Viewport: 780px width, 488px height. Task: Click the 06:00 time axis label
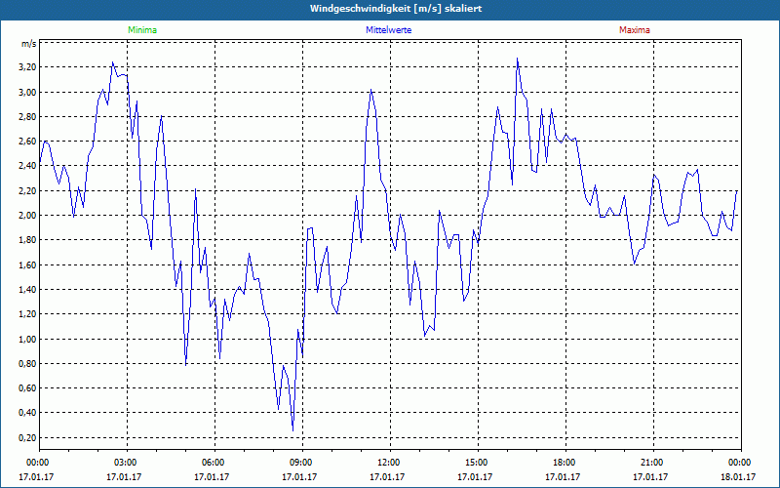pyautogui.click(x=213, y=463)
